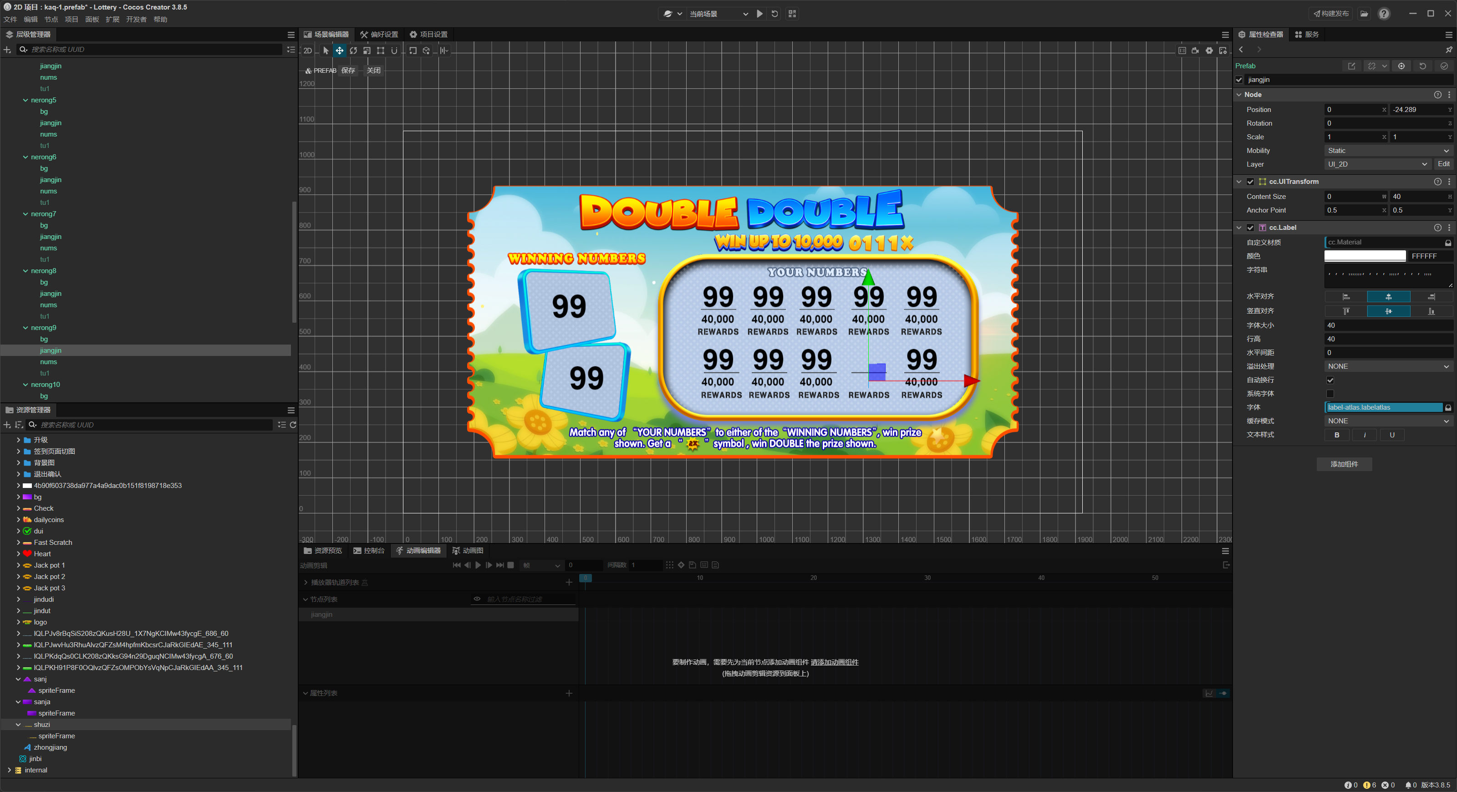Disable the cc.Label component checkbox

point(1251,228)
